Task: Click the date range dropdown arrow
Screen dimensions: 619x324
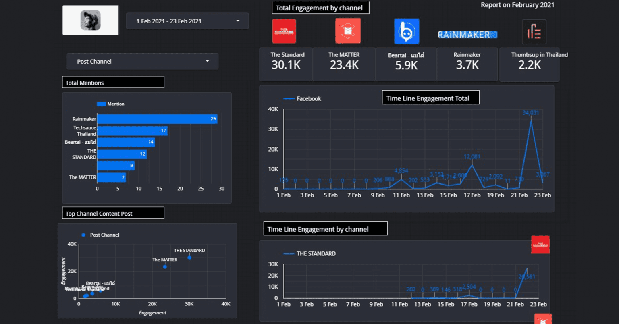Action: click(238, 21)
